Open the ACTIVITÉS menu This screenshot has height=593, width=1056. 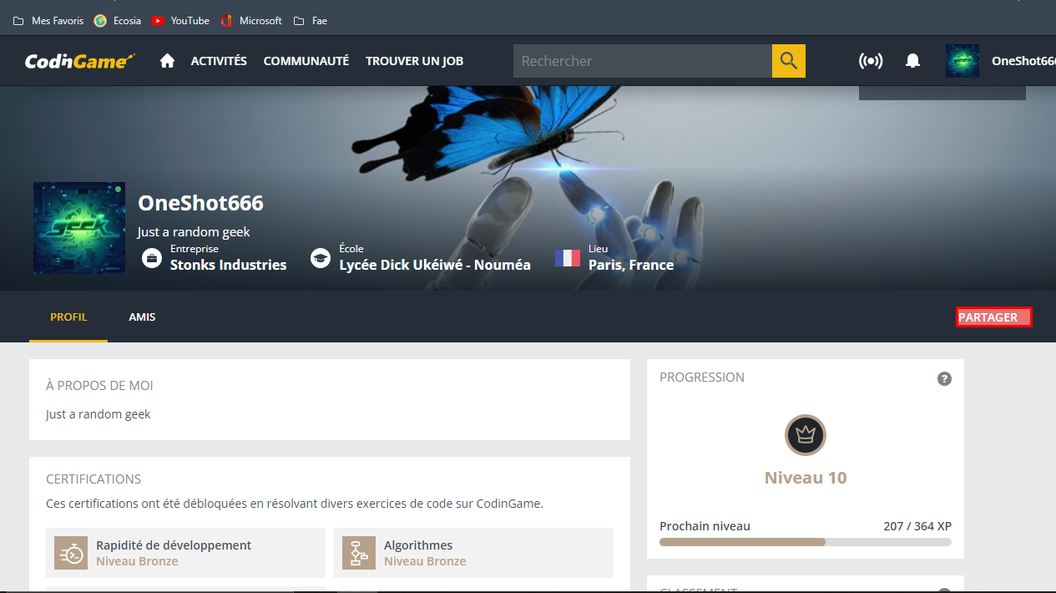[x=219, y=61]
